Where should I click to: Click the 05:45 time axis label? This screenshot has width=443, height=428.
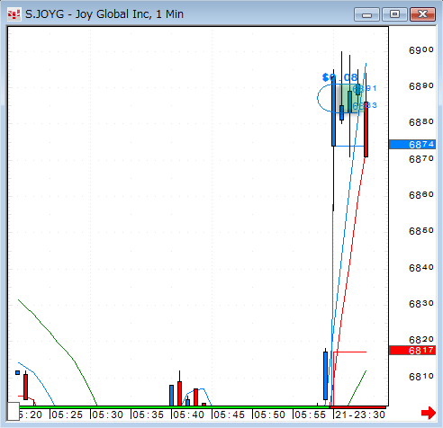pyautogui.click(x=229, y=415)
